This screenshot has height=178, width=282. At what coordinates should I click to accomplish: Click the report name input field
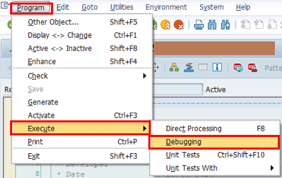pos(178,89)
